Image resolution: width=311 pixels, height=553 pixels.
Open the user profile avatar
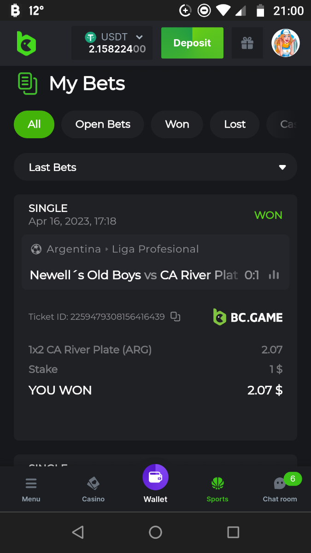pos(285,43)
